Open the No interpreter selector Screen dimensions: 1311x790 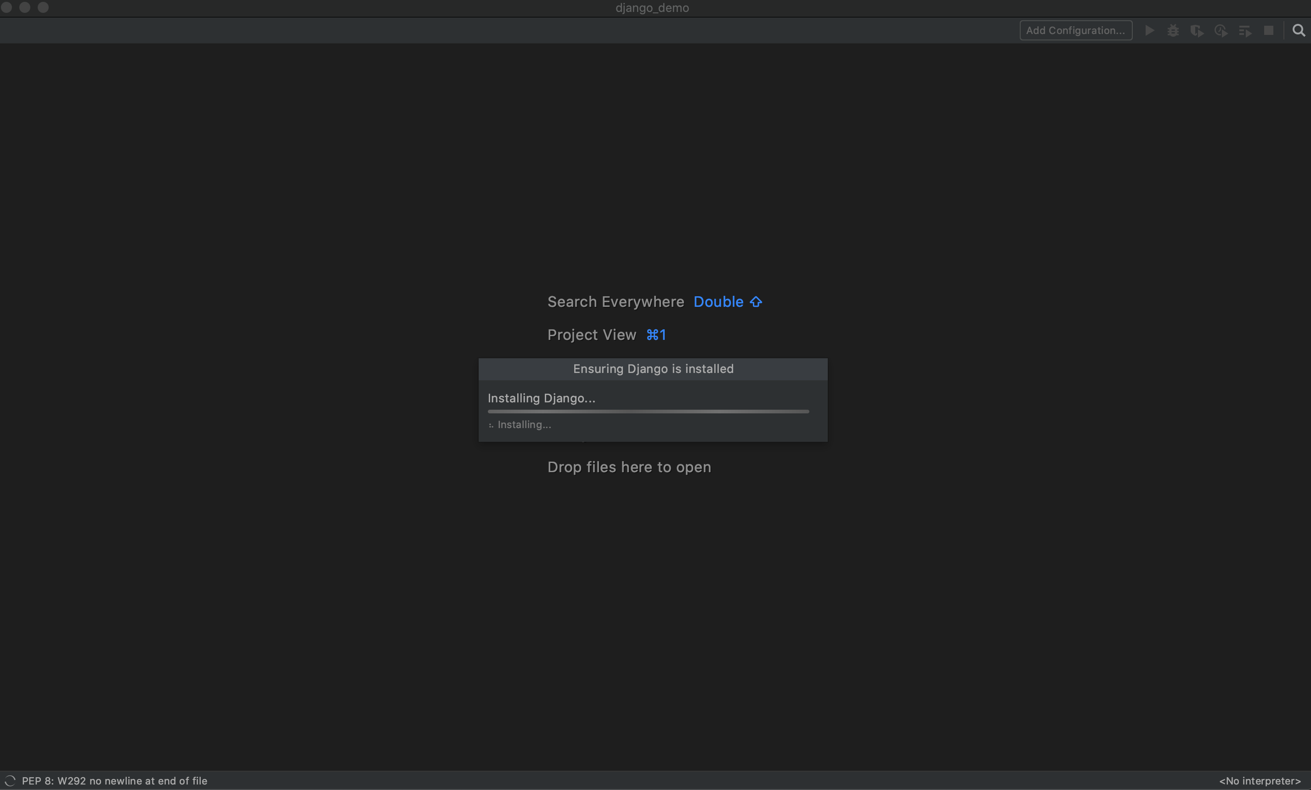click(1260, 780)
